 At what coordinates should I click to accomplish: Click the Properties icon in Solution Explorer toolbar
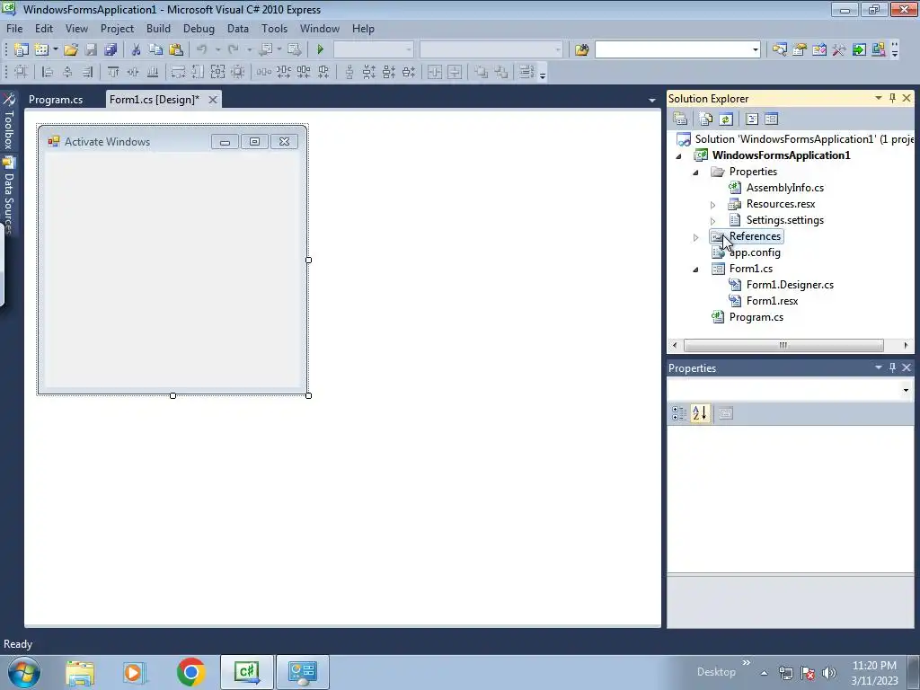(680, 119)
